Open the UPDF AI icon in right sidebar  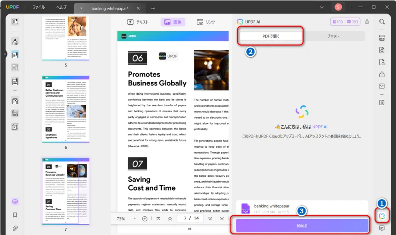[382, 216]
